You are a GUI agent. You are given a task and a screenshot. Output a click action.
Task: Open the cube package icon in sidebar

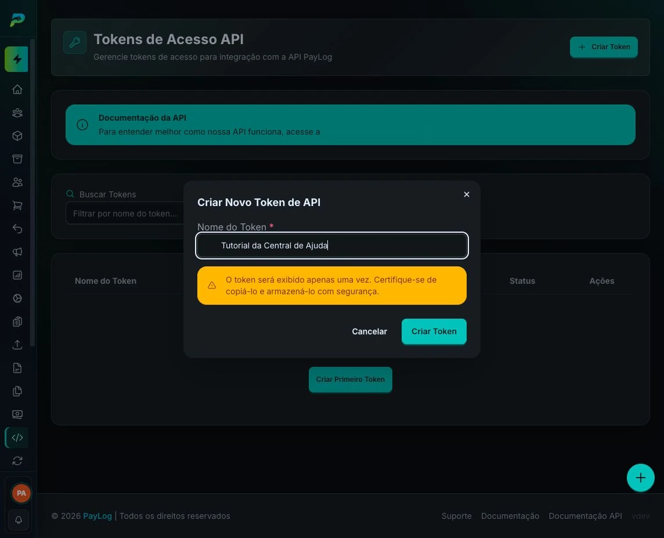(x=17, y=136)
